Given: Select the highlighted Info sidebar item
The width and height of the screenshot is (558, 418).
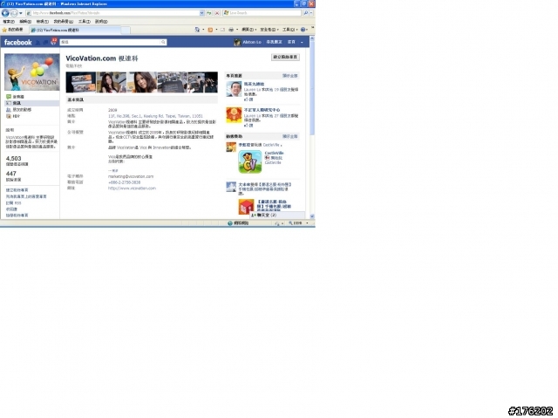Looking at the screenshot, I should (x=32, y=103).
